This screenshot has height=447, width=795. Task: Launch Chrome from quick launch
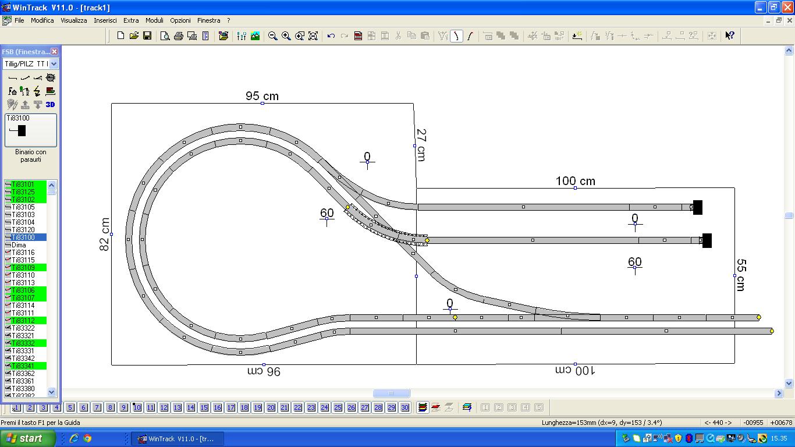click(x=87, y=439)
